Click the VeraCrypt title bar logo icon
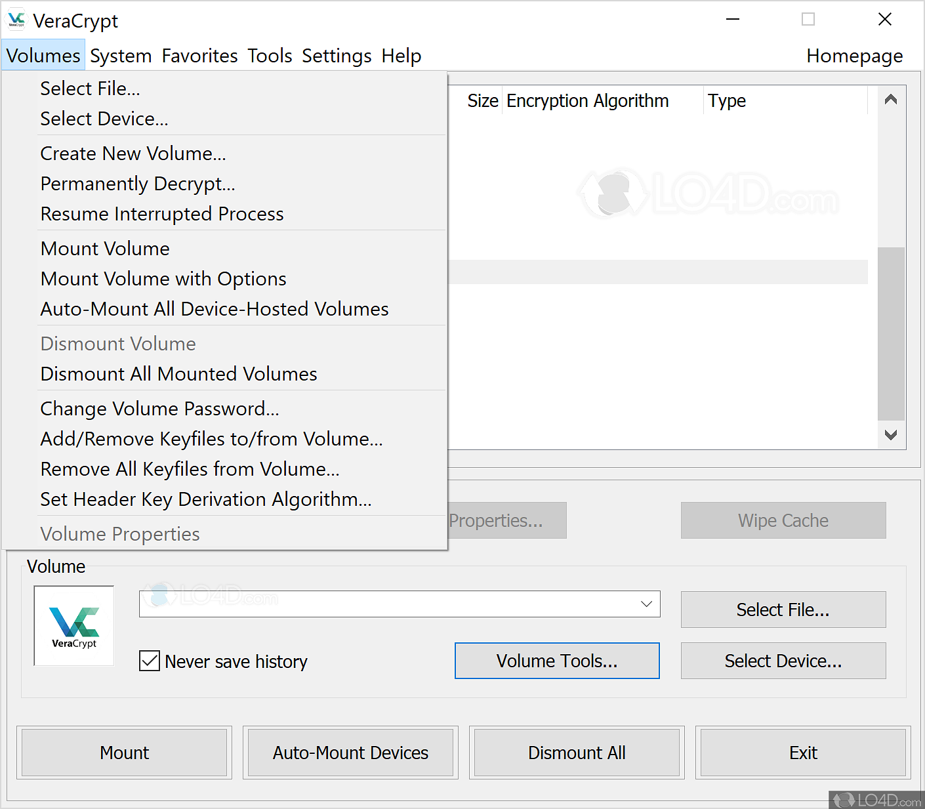The image size is (925, 809). [x=16, y=20]
